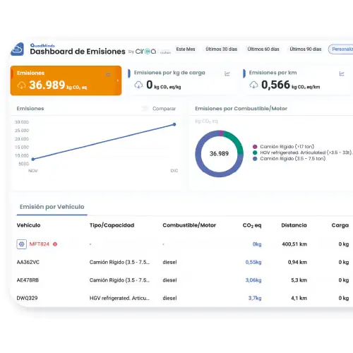Viewport: 353px width, 353px height.
Task: Click Emisiones por Combustible/Motor panel title
Action: click(x=241, y=109)
